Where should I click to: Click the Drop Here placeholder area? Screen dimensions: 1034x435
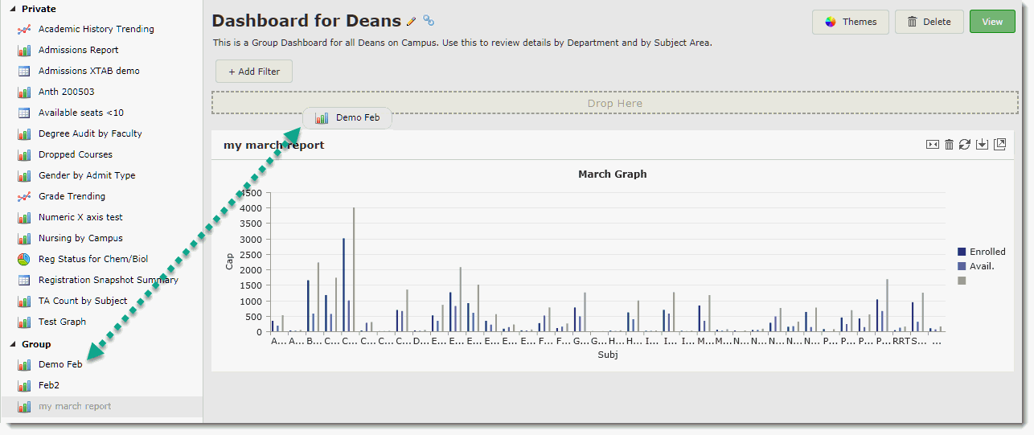pos(614,103)
